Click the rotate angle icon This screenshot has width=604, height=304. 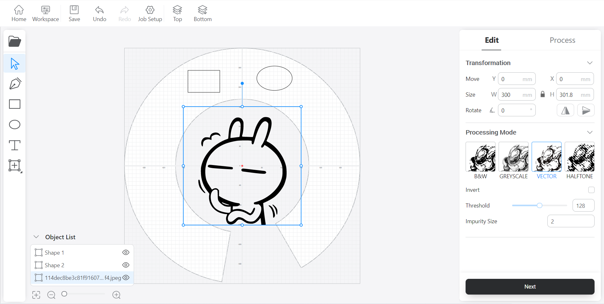click(x=492, y=110)
